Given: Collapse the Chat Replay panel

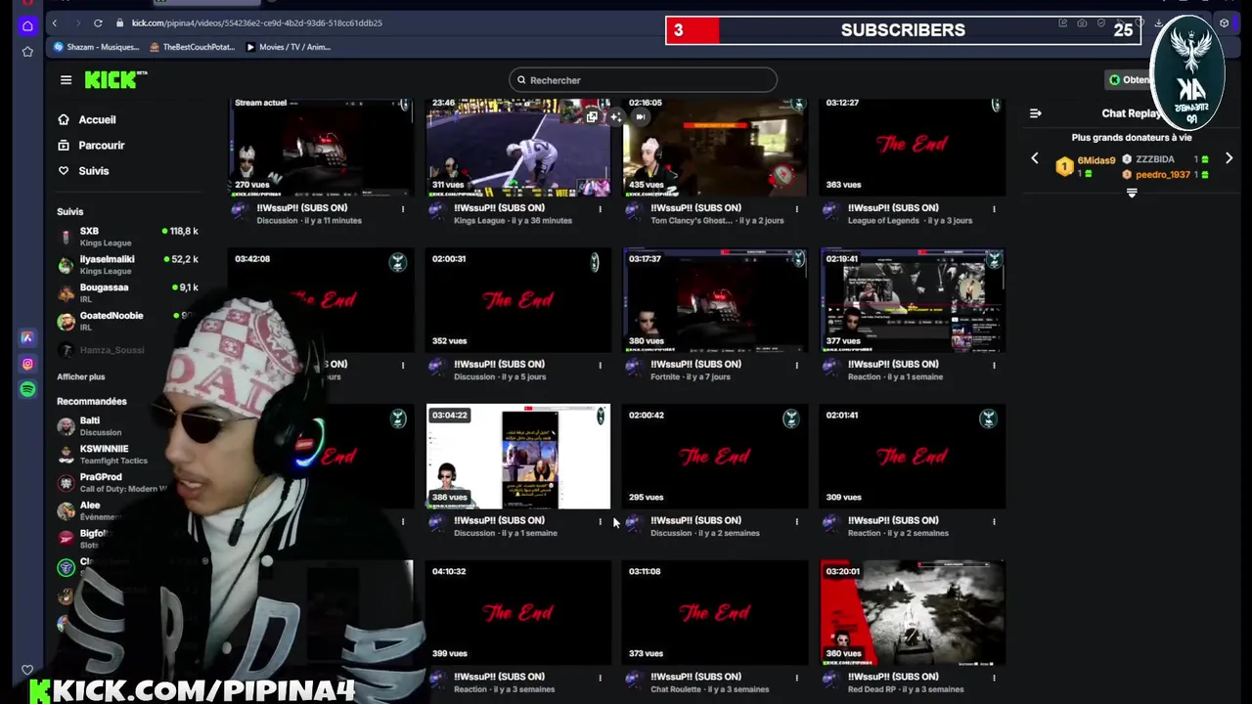Looking at the screenshot, I should 1035,113.
